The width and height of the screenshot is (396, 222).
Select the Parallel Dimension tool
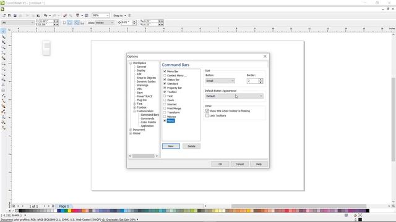pos(3,96)
